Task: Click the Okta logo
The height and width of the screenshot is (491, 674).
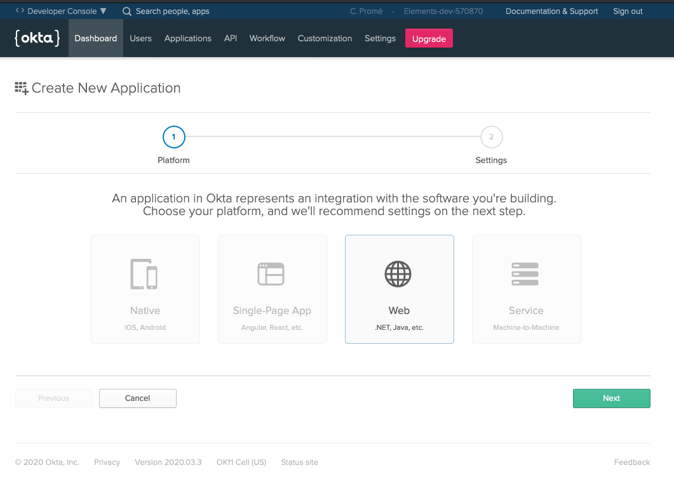Action: point(37,38)
